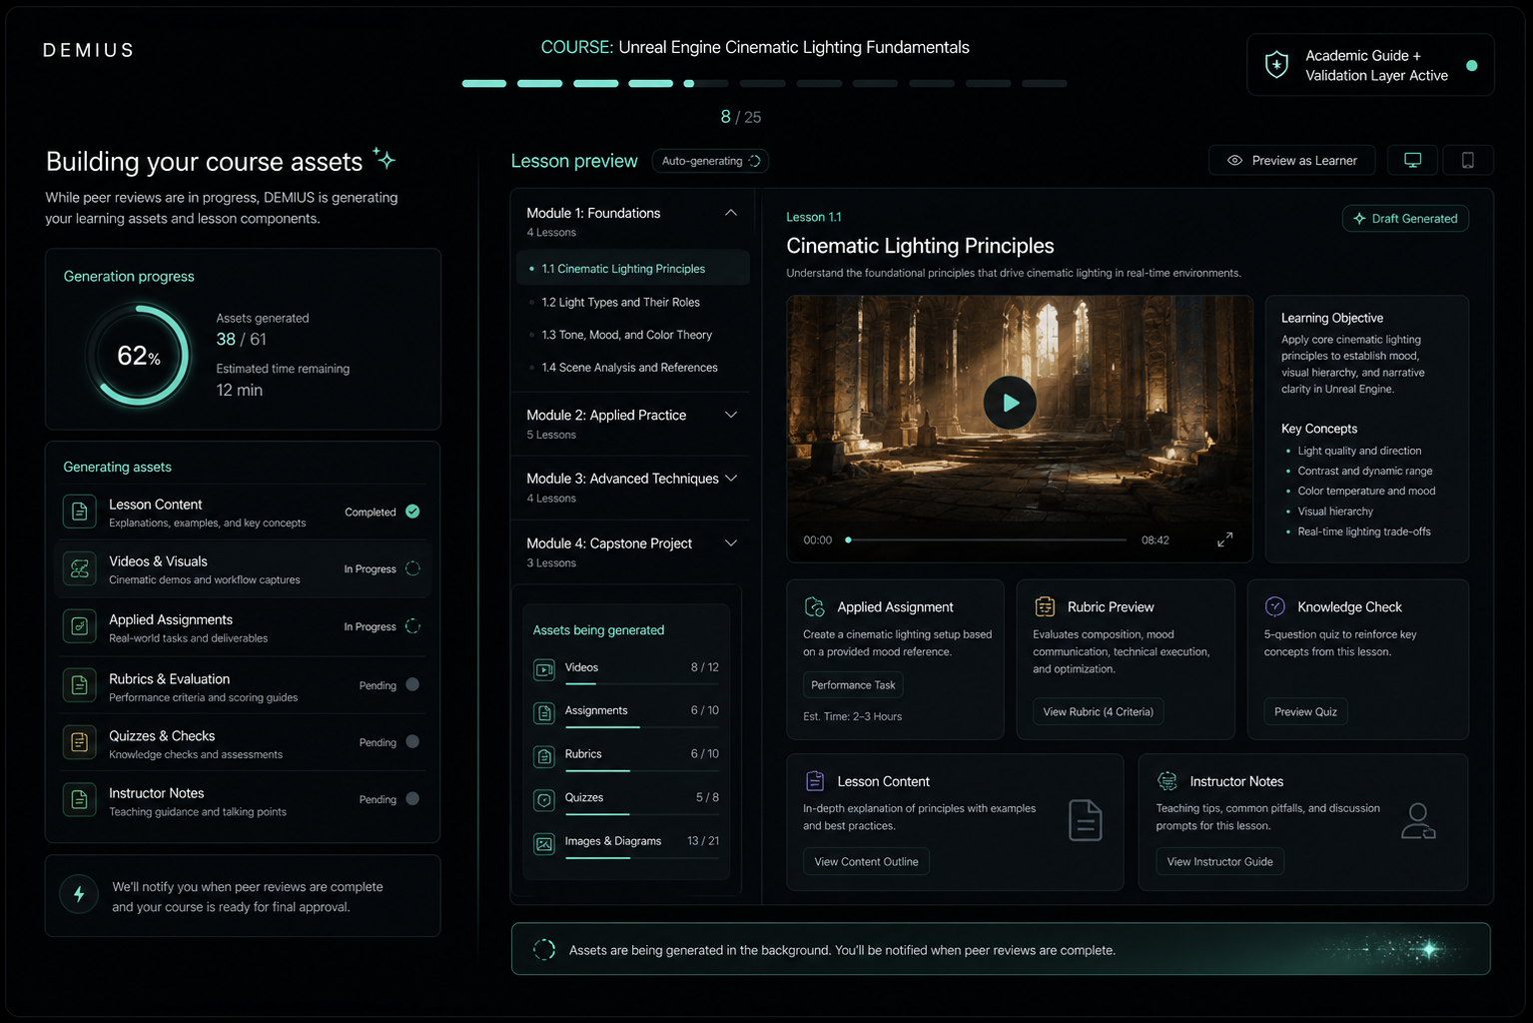Click the Rubrics icon in Assets being generated

(544, 756)
